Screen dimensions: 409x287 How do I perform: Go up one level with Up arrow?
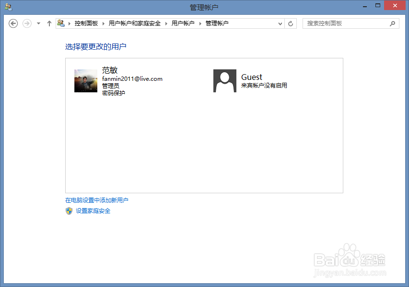click(49, 23)
